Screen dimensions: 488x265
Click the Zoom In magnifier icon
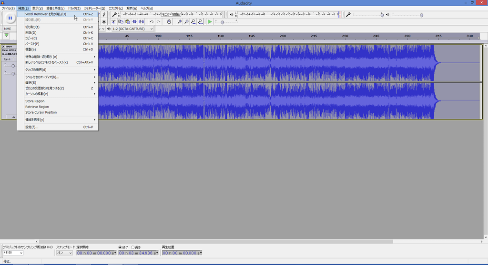pyautogui.click(x=180, y=22)
